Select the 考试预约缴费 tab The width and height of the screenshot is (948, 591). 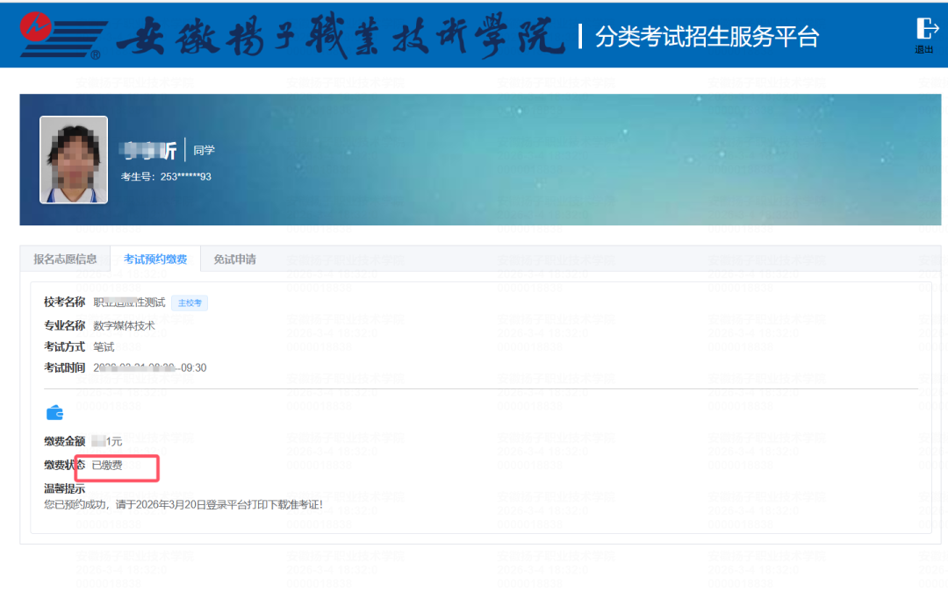(x=155, y=260)
